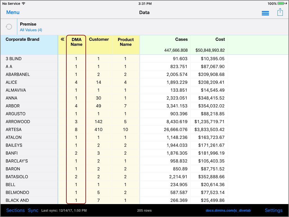Tap the Cost column header
This screenshot has height=217, width=289.
pyautogui.click(x=220, y=40)
